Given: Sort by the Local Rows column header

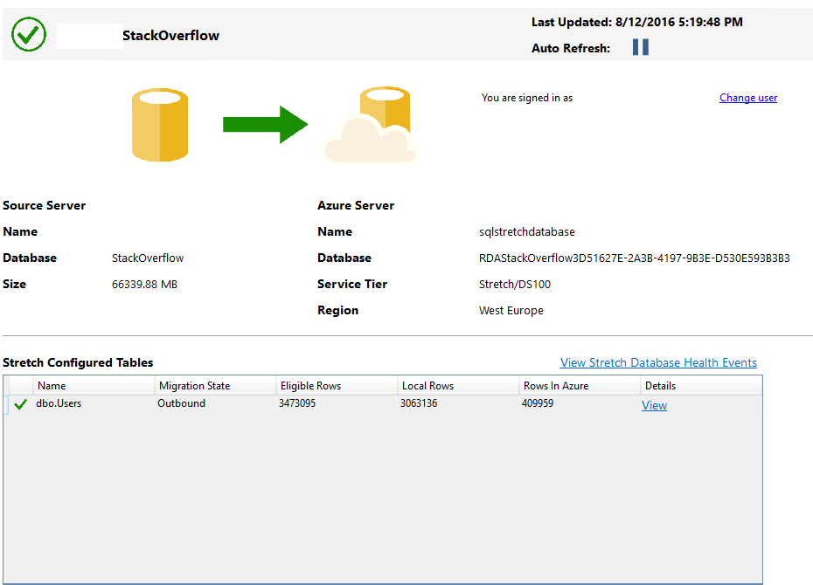Looking at the screenshot, I should [458, 386].
